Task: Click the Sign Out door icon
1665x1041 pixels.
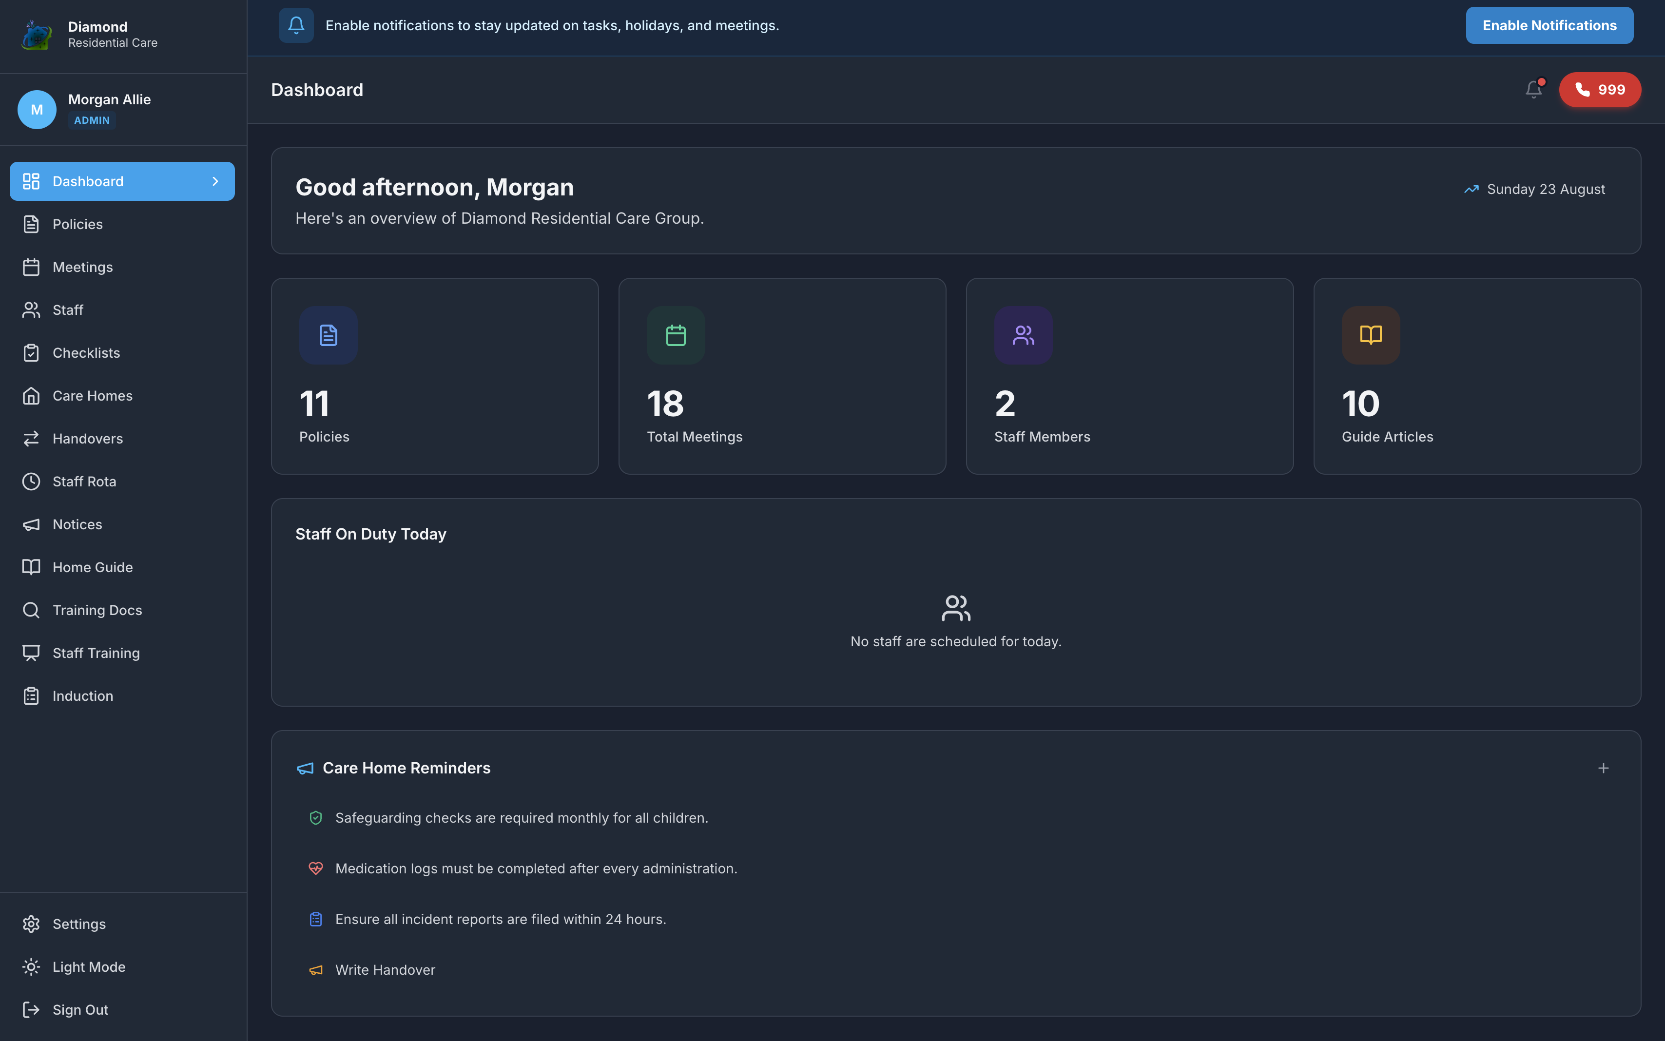Action: (31, 1009)
